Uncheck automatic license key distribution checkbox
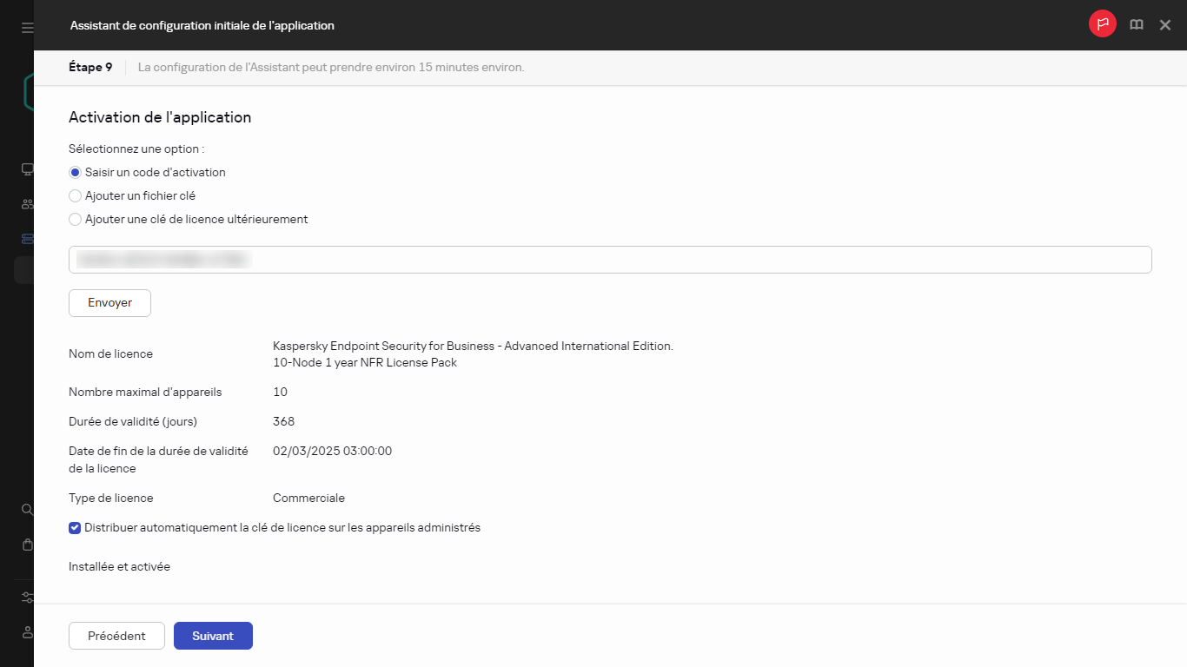 [x=75, y=527]
